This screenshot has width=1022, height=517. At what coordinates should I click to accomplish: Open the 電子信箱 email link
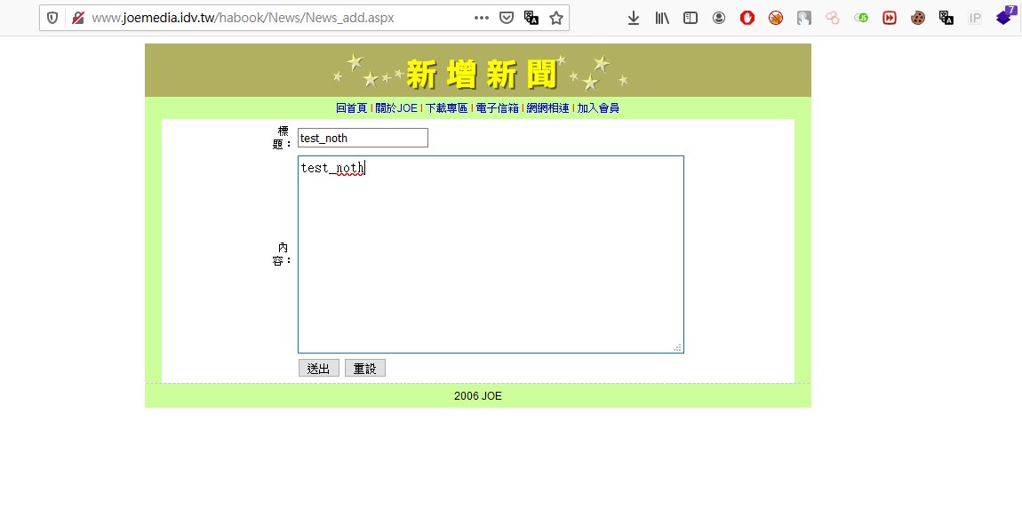498,108
